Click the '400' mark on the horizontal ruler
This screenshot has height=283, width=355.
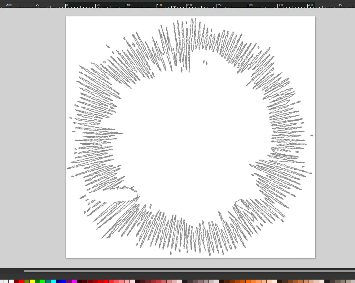(310, 5)
